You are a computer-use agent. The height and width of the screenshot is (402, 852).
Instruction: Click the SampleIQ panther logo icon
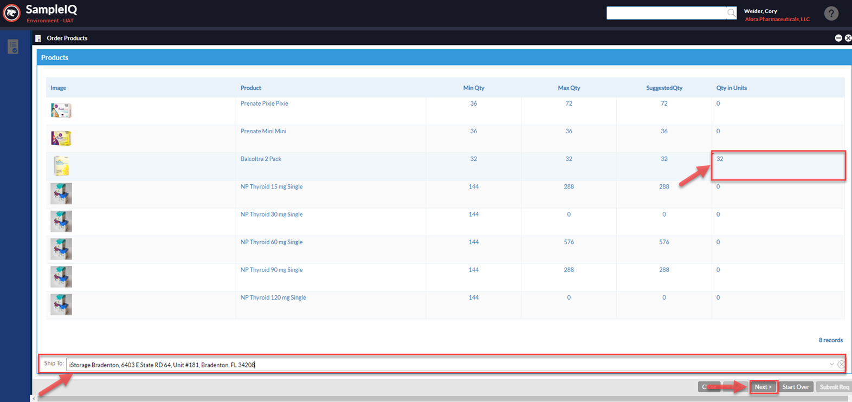point(11,12)
